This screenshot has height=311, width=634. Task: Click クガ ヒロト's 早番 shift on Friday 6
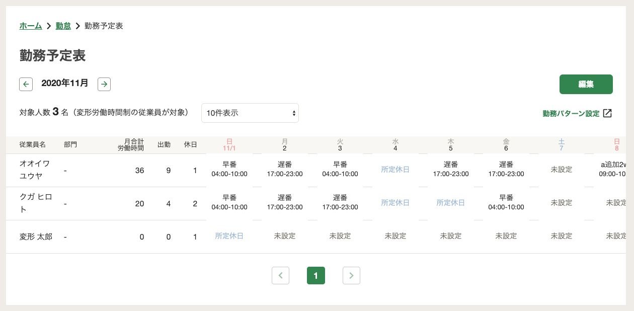coord(506,203)
